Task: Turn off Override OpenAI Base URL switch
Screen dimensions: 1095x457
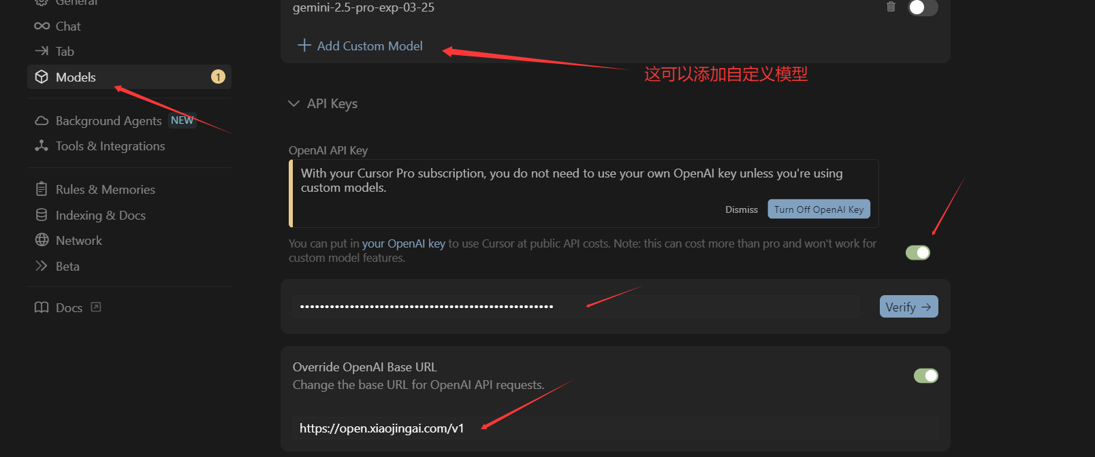Action: [926, 375]
